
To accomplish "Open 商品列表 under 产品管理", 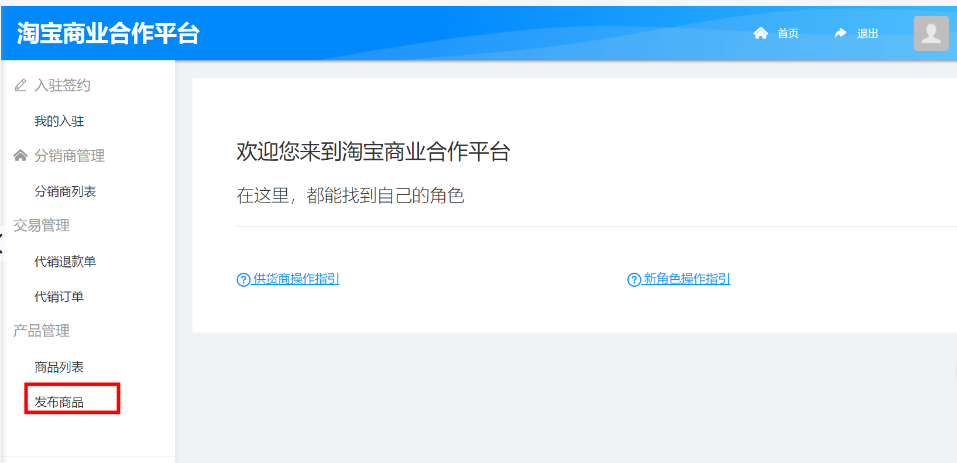I will click(x=59, y=367).
